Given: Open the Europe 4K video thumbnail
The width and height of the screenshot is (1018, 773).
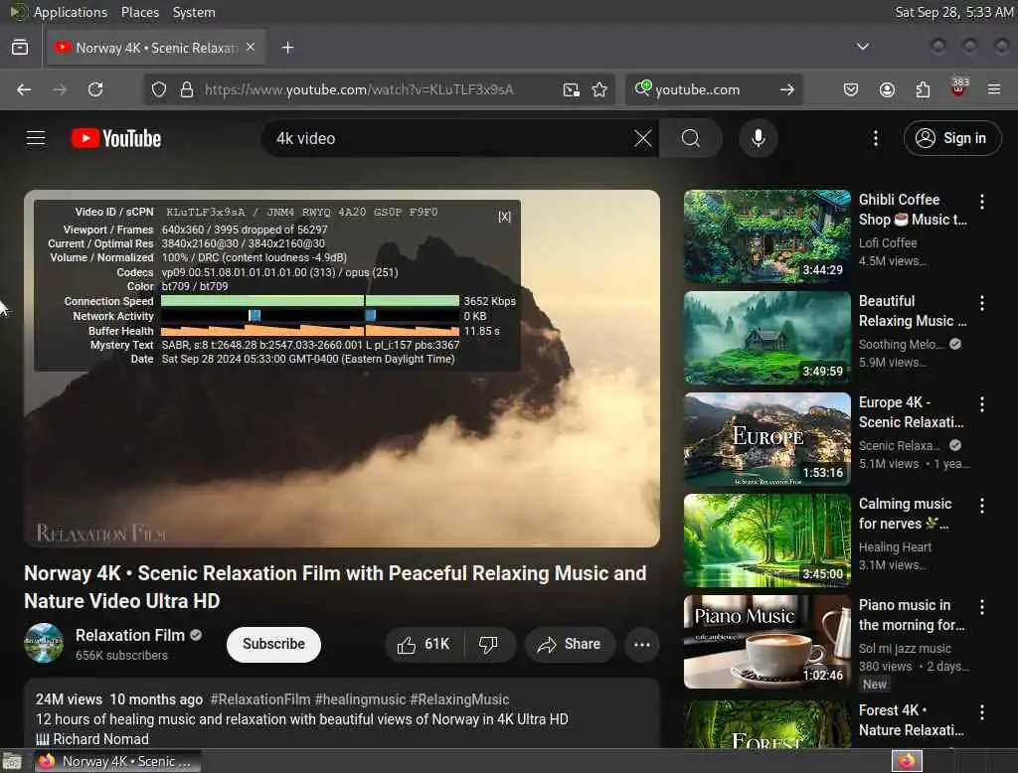Looking at the screenshot, I should tap(766, 439).
